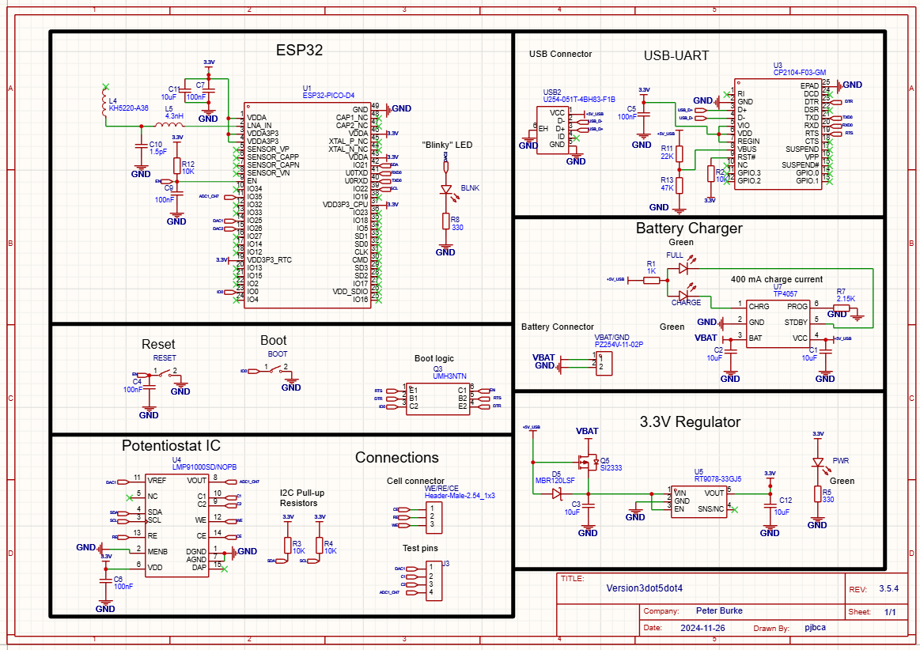
Task: Select the L4 KH5220-A36 antenna inductor
Action: click(105, 106)
